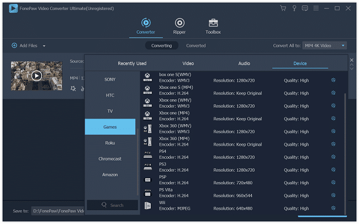Play the video thumbnail preview
The image size is (359, 224).
click(36, 76)
